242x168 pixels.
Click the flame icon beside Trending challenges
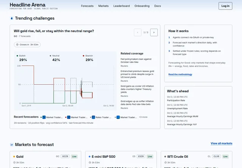pos(12,19)
